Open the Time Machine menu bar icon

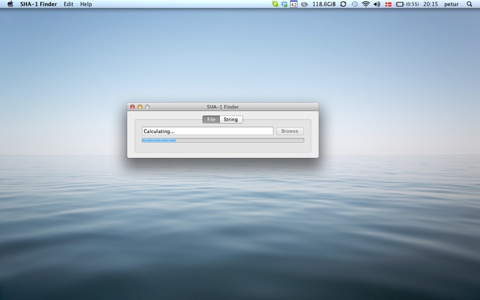(355, 4)
